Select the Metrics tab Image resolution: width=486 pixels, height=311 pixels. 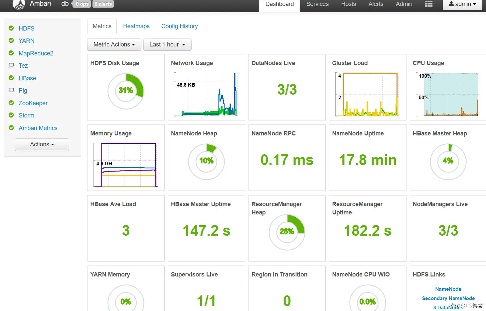102,26
